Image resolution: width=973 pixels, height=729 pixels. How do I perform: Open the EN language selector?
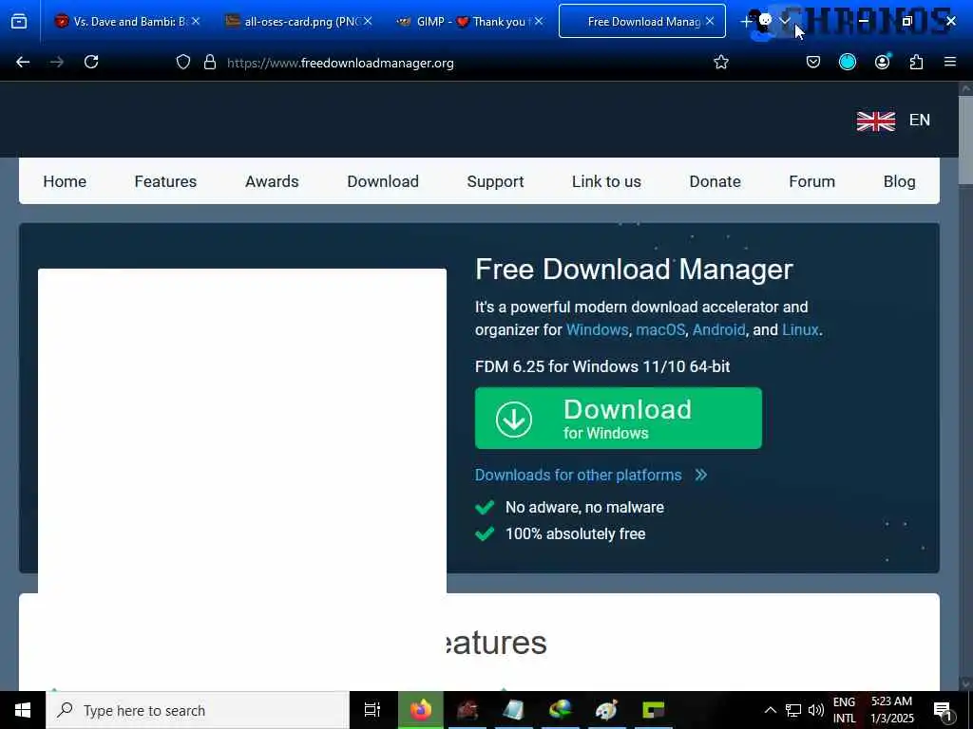click(919, 120)
